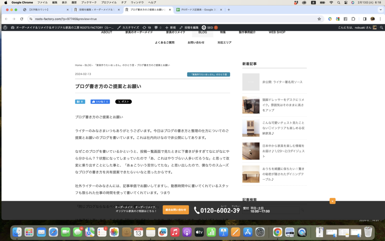Open the Home breadcrumb link

click(78, 65)
